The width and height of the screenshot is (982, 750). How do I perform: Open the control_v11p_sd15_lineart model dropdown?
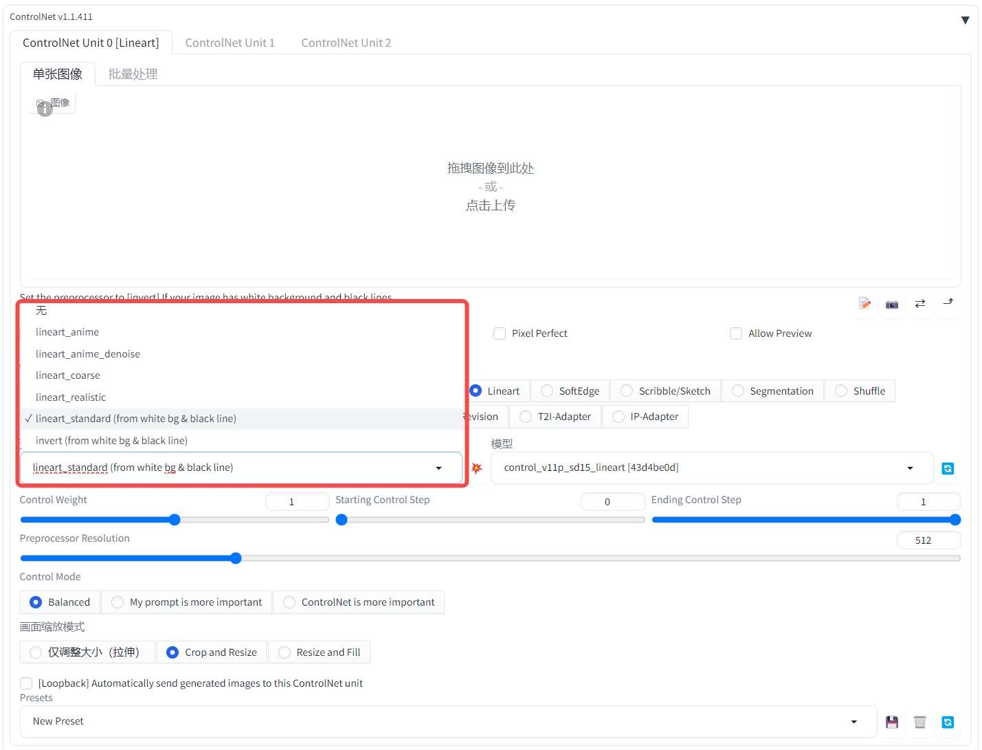point(711,468)
